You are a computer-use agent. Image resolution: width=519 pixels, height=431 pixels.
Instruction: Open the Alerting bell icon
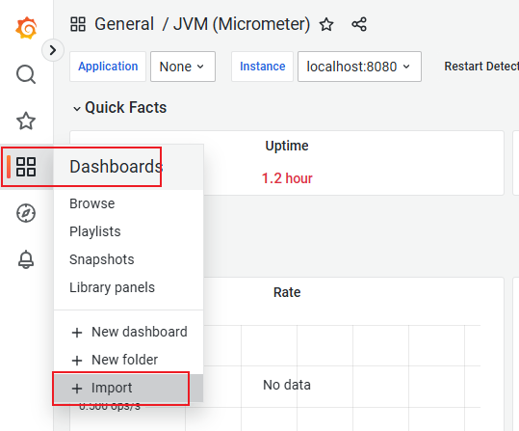26,259
